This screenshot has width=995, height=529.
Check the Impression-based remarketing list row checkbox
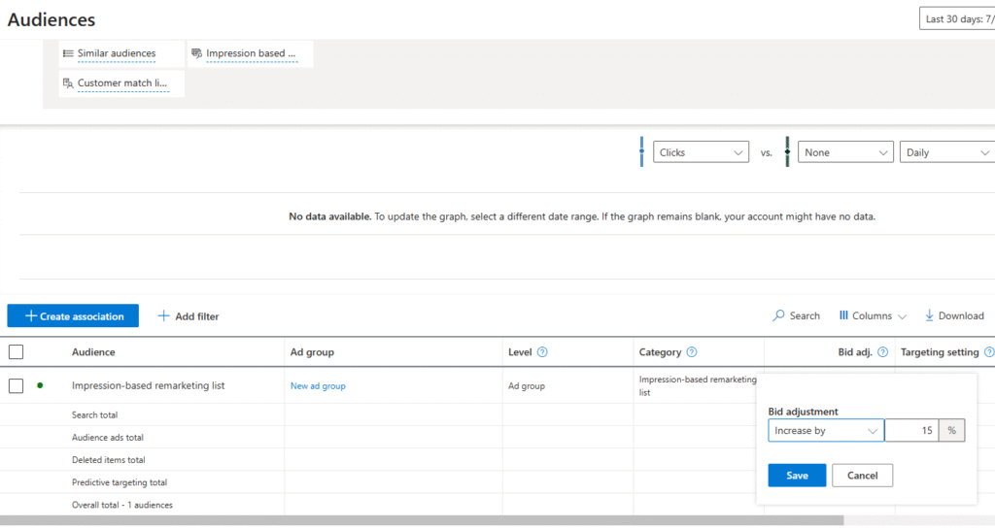(x=16, y=385)
